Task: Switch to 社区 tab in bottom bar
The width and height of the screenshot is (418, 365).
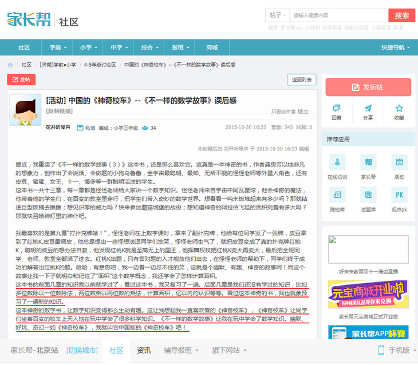Action: click(116, 350)
